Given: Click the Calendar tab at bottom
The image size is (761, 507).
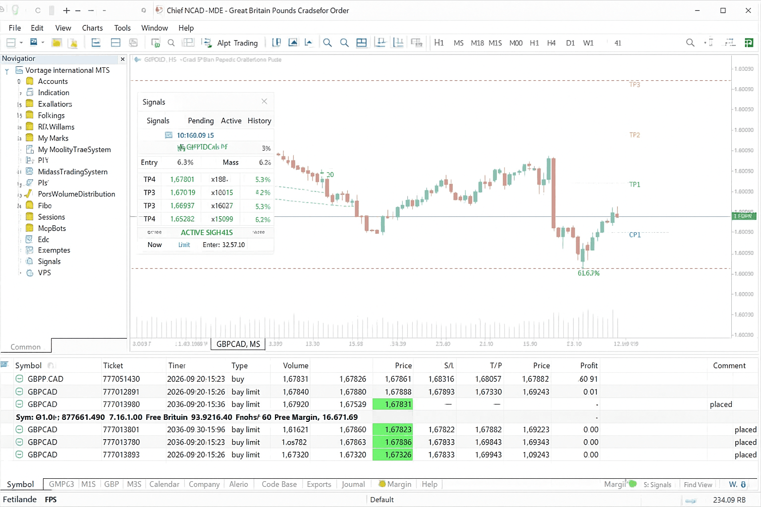Looking at the screenshot, I should (x=164, y=484).
